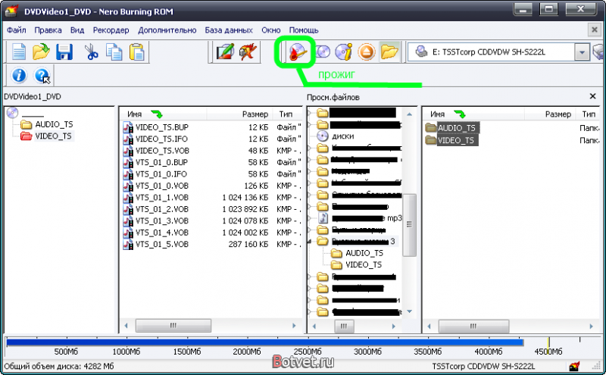Select file VTS_01_0.BUP
The image size is (606, 375).
coord(162,162)
